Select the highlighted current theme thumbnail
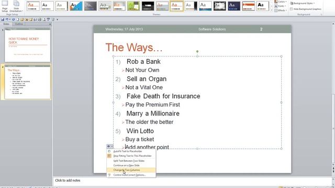 [x=176, y=6]
